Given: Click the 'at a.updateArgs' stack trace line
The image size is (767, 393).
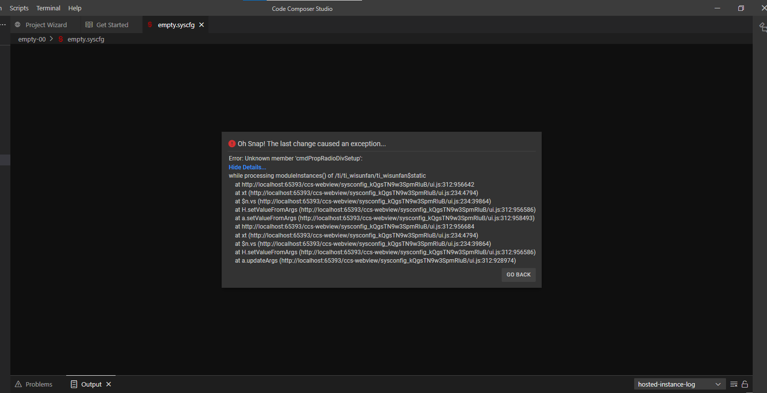Looking at the screenshot, I should pos(375,261).
